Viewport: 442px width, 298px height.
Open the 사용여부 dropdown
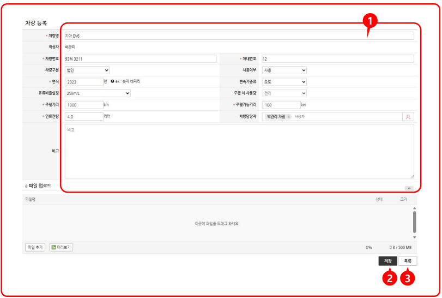coord(284,70)
